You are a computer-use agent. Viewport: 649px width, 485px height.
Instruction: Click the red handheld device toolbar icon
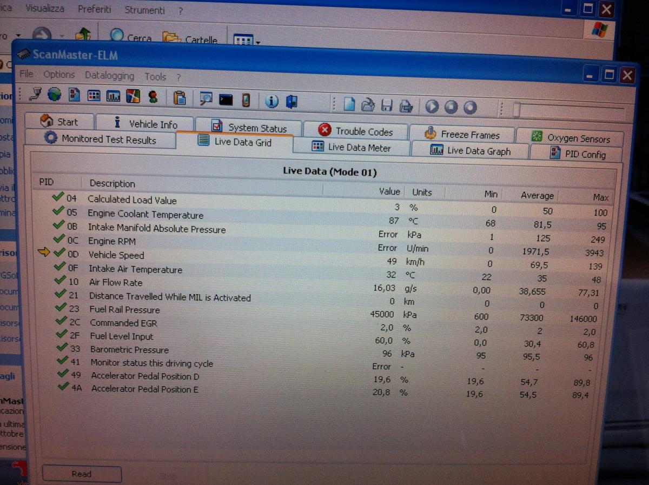pos(246,100)
